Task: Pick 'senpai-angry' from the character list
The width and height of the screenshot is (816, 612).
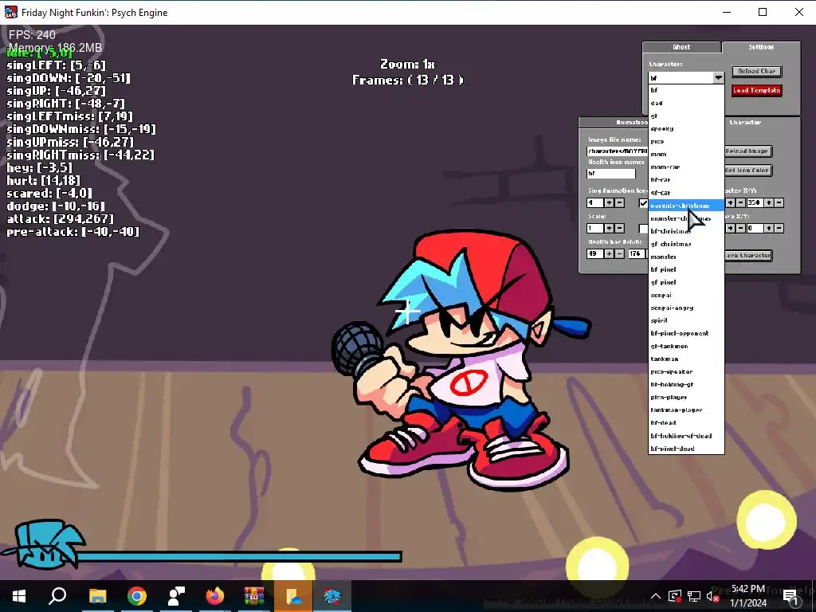Action: [686, 308]
